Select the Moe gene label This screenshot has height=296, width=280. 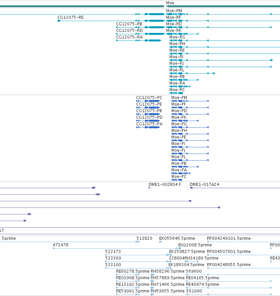tap(170, 3)
